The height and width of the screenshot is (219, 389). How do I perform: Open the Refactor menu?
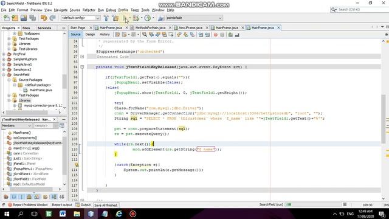pos(89,10)
